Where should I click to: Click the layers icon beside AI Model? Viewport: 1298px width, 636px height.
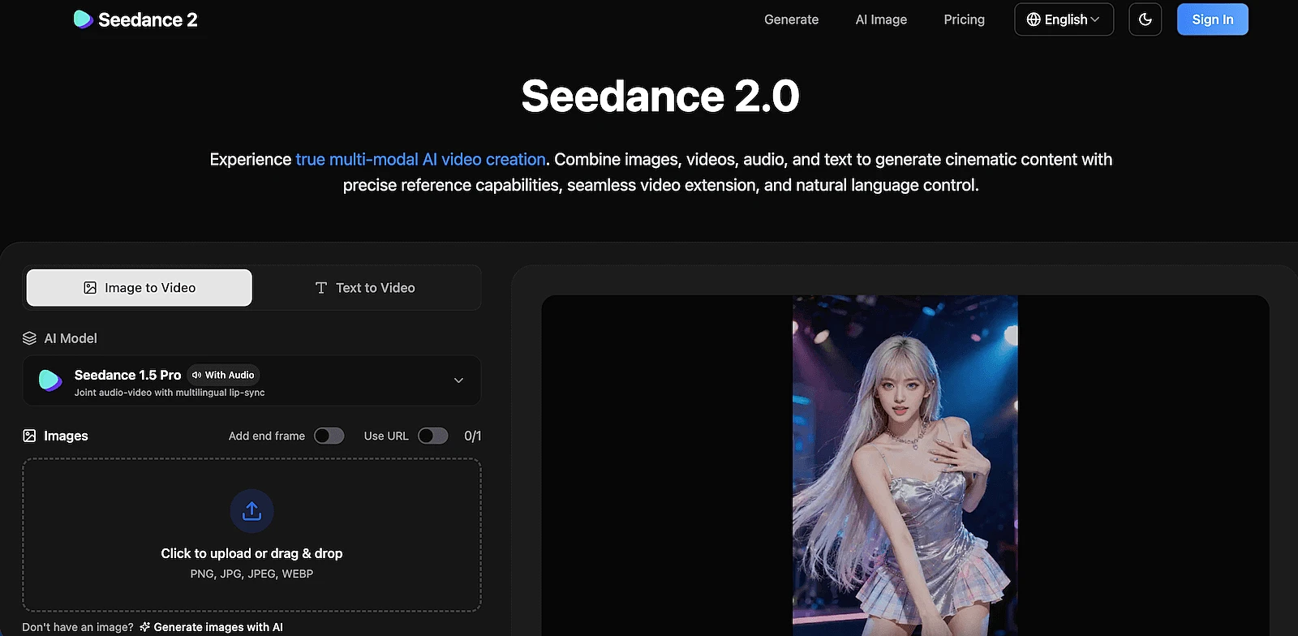[30, 338]
